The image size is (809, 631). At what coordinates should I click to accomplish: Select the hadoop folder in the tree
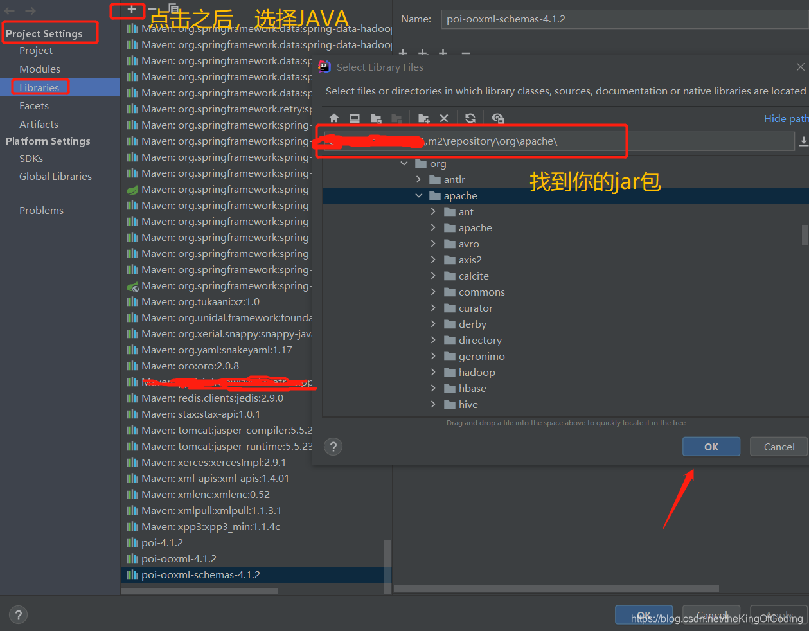pos(477,372)
